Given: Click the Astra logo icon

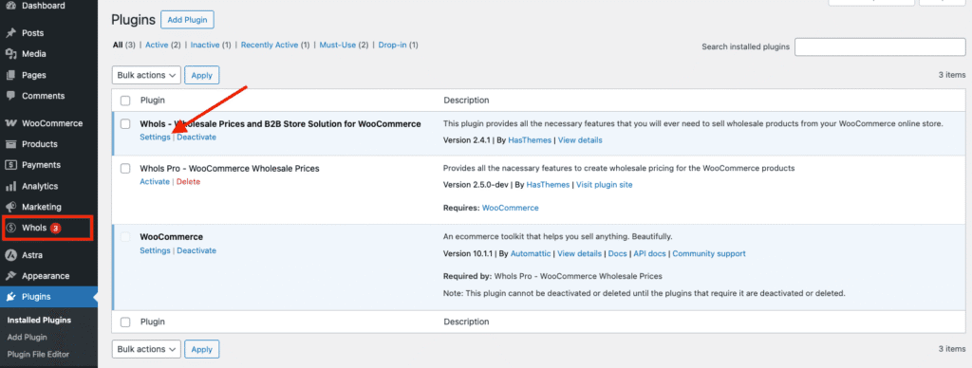Looking at the screenshot, I should click(10, 254).
